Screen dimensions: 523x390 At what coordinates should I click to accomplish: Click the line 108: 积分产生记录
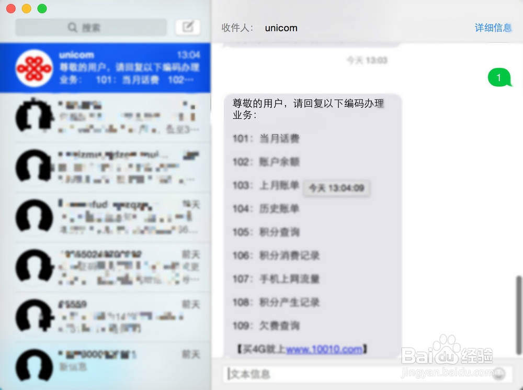(x=276, y=302)
